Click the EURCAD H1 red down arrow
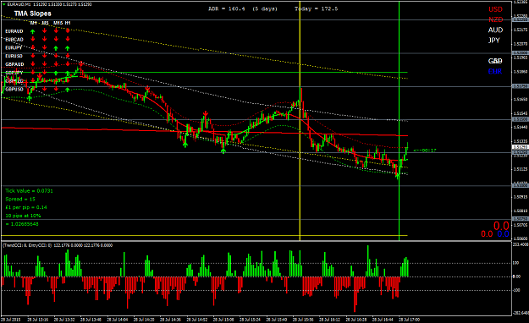The height and width of the screenshot is (323, 529). point(68,40)
